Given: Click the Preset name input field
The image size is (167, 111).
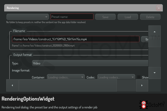Looking at the screenshot, I should click(72, 17).
